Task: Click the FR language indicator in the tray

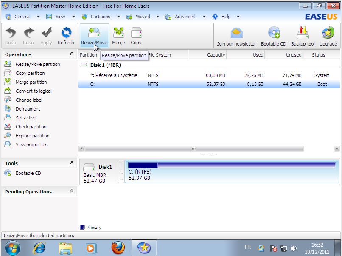Action: [x=248, y=247]
